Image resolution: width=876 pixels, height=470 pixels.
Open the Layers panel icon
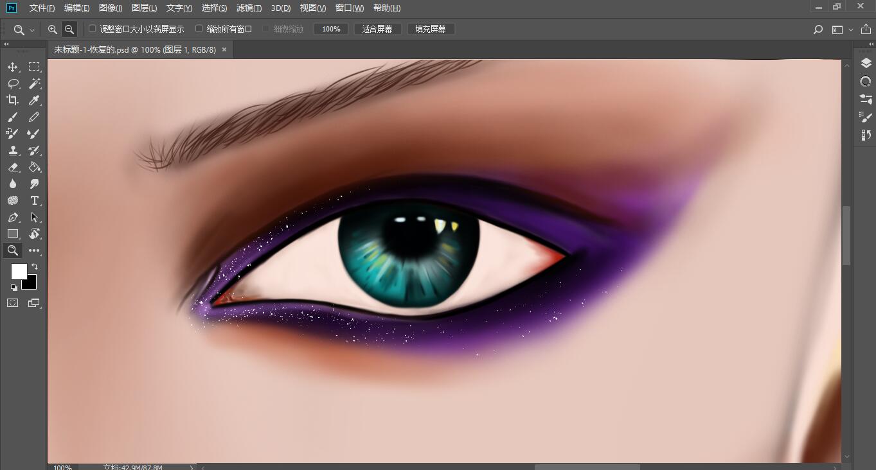866,63
